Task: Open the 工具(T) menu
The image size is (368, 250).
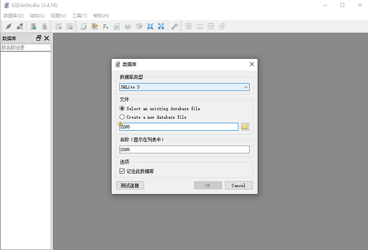Action: pyautogui.click(x=80, y=16)
